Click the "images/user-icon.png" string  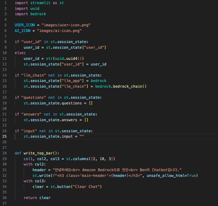pyautogui.click(x=66, y=25)
